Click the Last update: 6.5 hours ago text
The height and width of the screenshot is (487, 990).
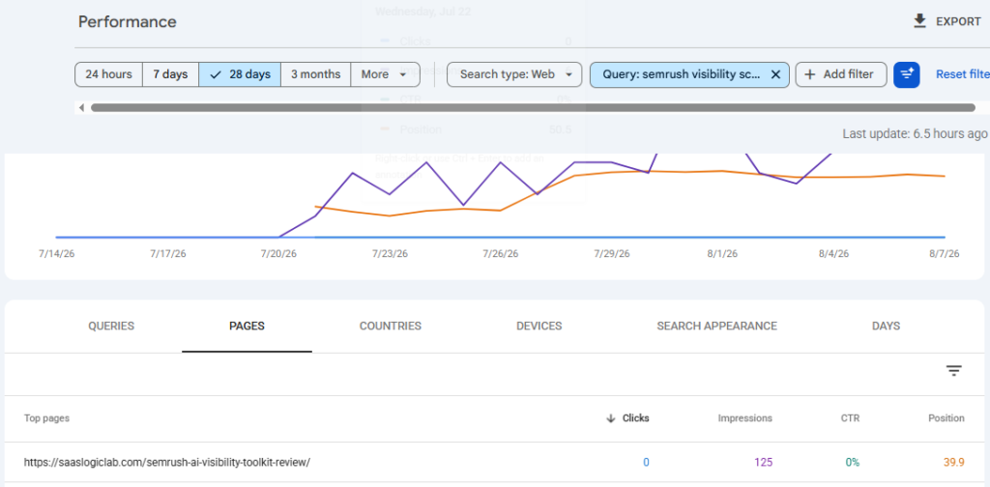click(915, 133)
